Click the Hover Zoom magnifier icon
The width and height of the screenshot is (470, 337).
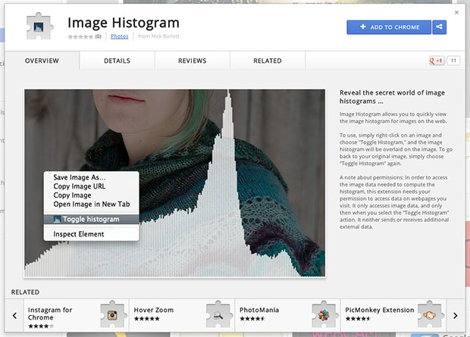tap(218, 315)
